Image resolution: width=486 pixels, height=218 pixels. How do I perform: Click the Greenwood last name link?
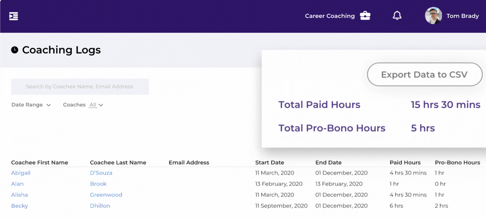click(x=106, y=195)
